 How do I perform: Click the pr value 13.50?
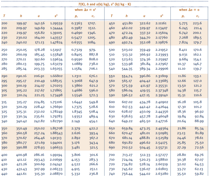click(x=182, y=86)
